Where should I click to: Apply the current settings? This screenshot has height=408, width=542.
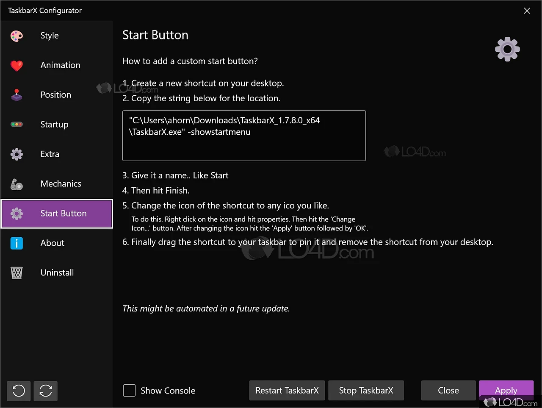(506, 390)
